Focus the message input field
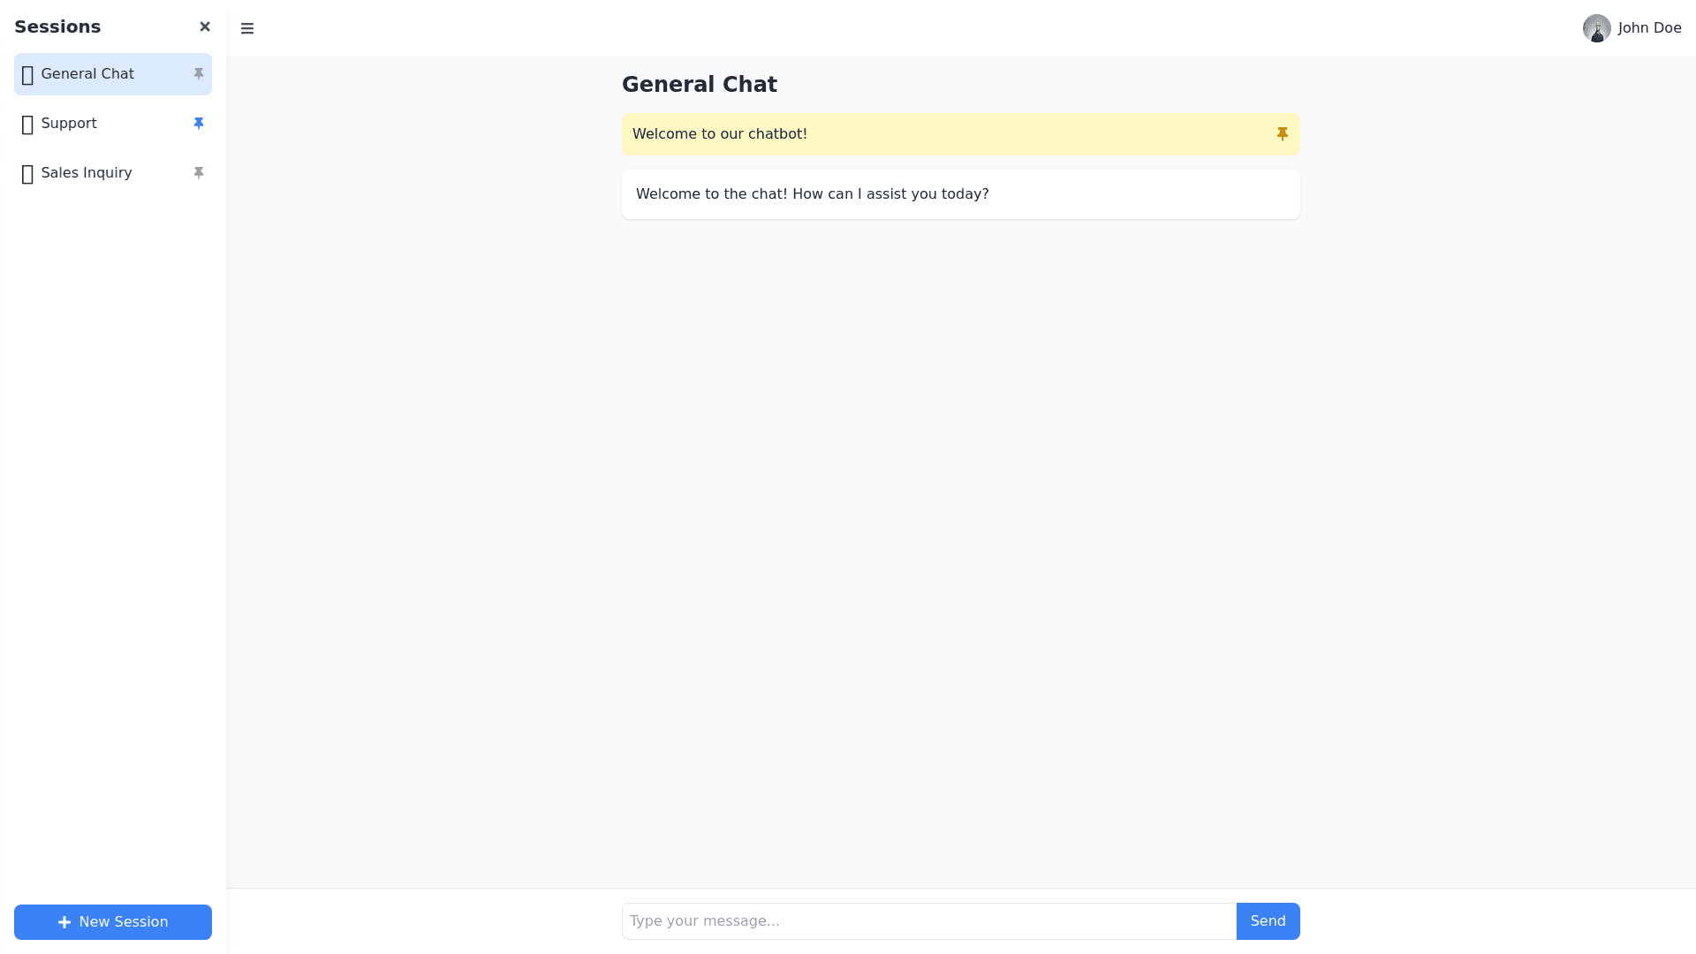Image resolution: width=1696 pixels, height=954 pixels. point(928,921)
